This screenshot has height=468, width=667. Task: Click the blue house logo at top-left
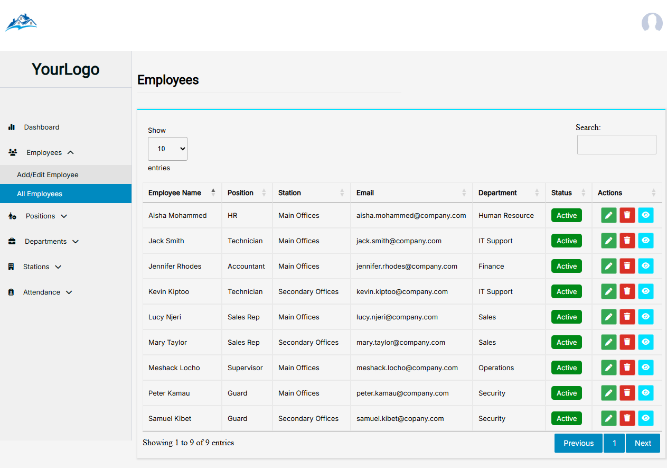(21, 23)
